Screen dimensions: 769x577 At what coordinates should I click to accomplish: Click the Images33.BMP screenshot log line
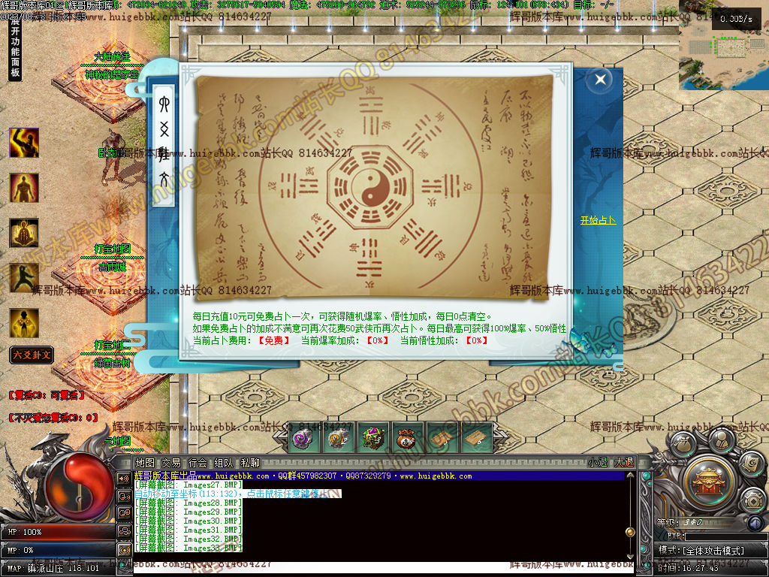[188, 548]
